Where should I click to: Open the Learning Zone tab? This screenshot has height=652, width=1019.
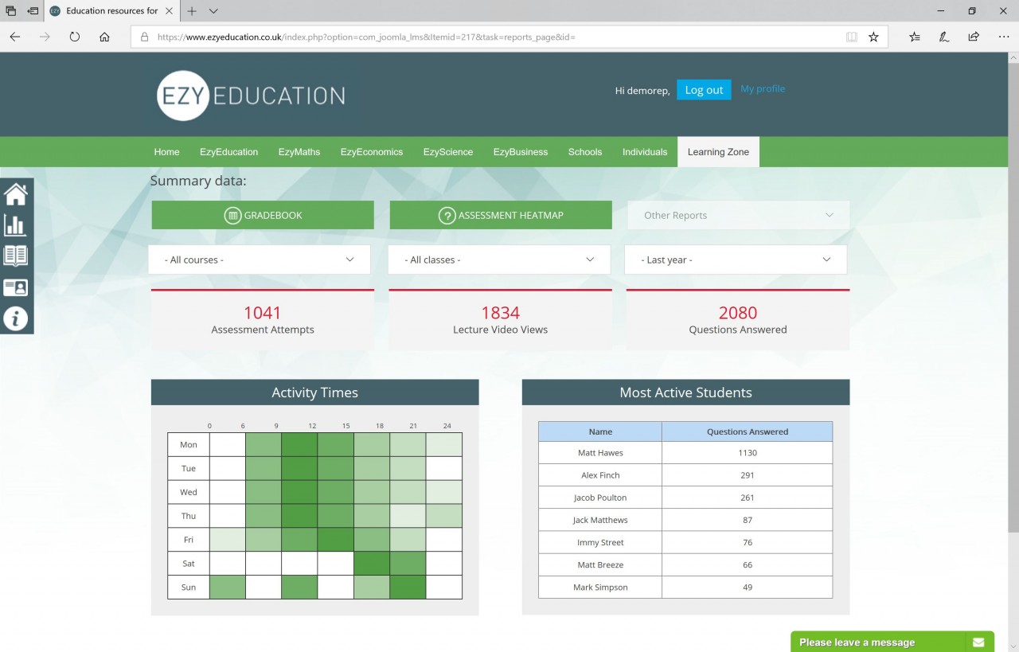click(x=718, y=152)
